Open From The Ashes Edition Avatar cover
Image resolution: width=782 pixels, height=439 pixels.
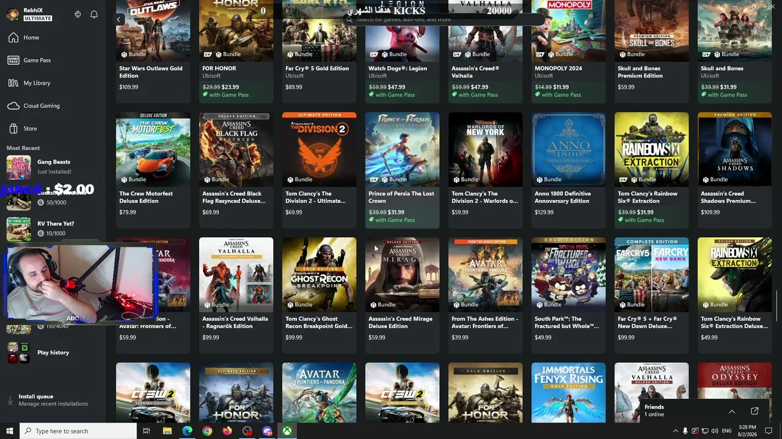coord(485,274)
